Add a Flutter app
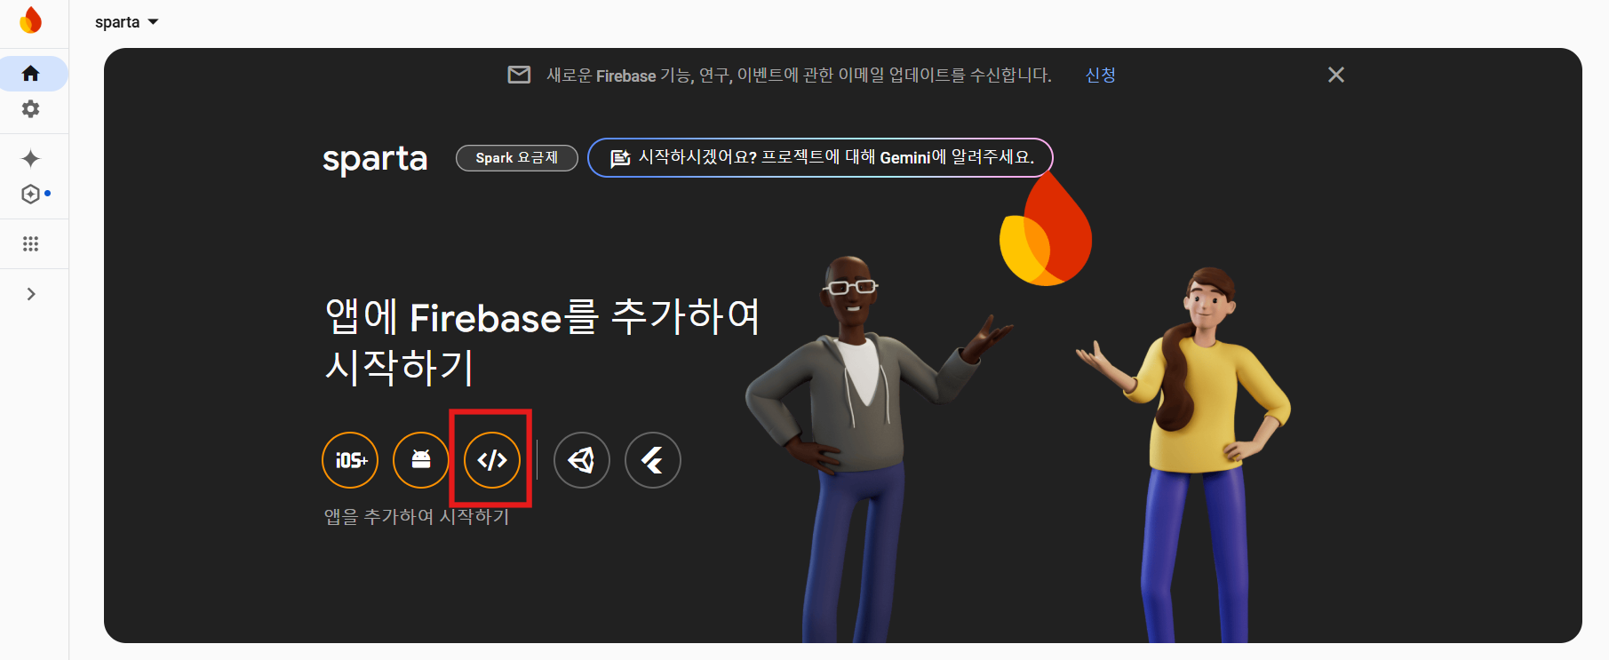This screenshot has height=660, width=1609. click(653, 460)
